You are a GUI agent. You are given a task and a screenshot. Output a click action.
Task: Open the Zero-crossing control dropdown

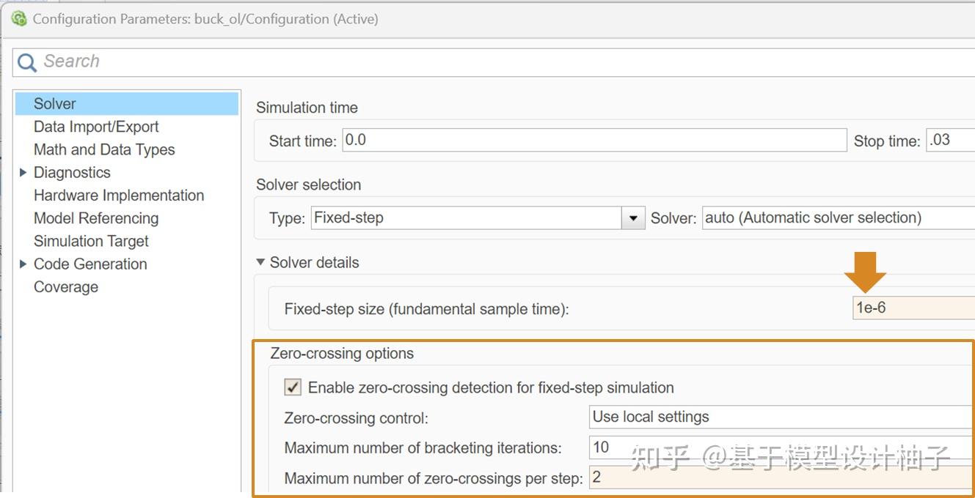782,417
